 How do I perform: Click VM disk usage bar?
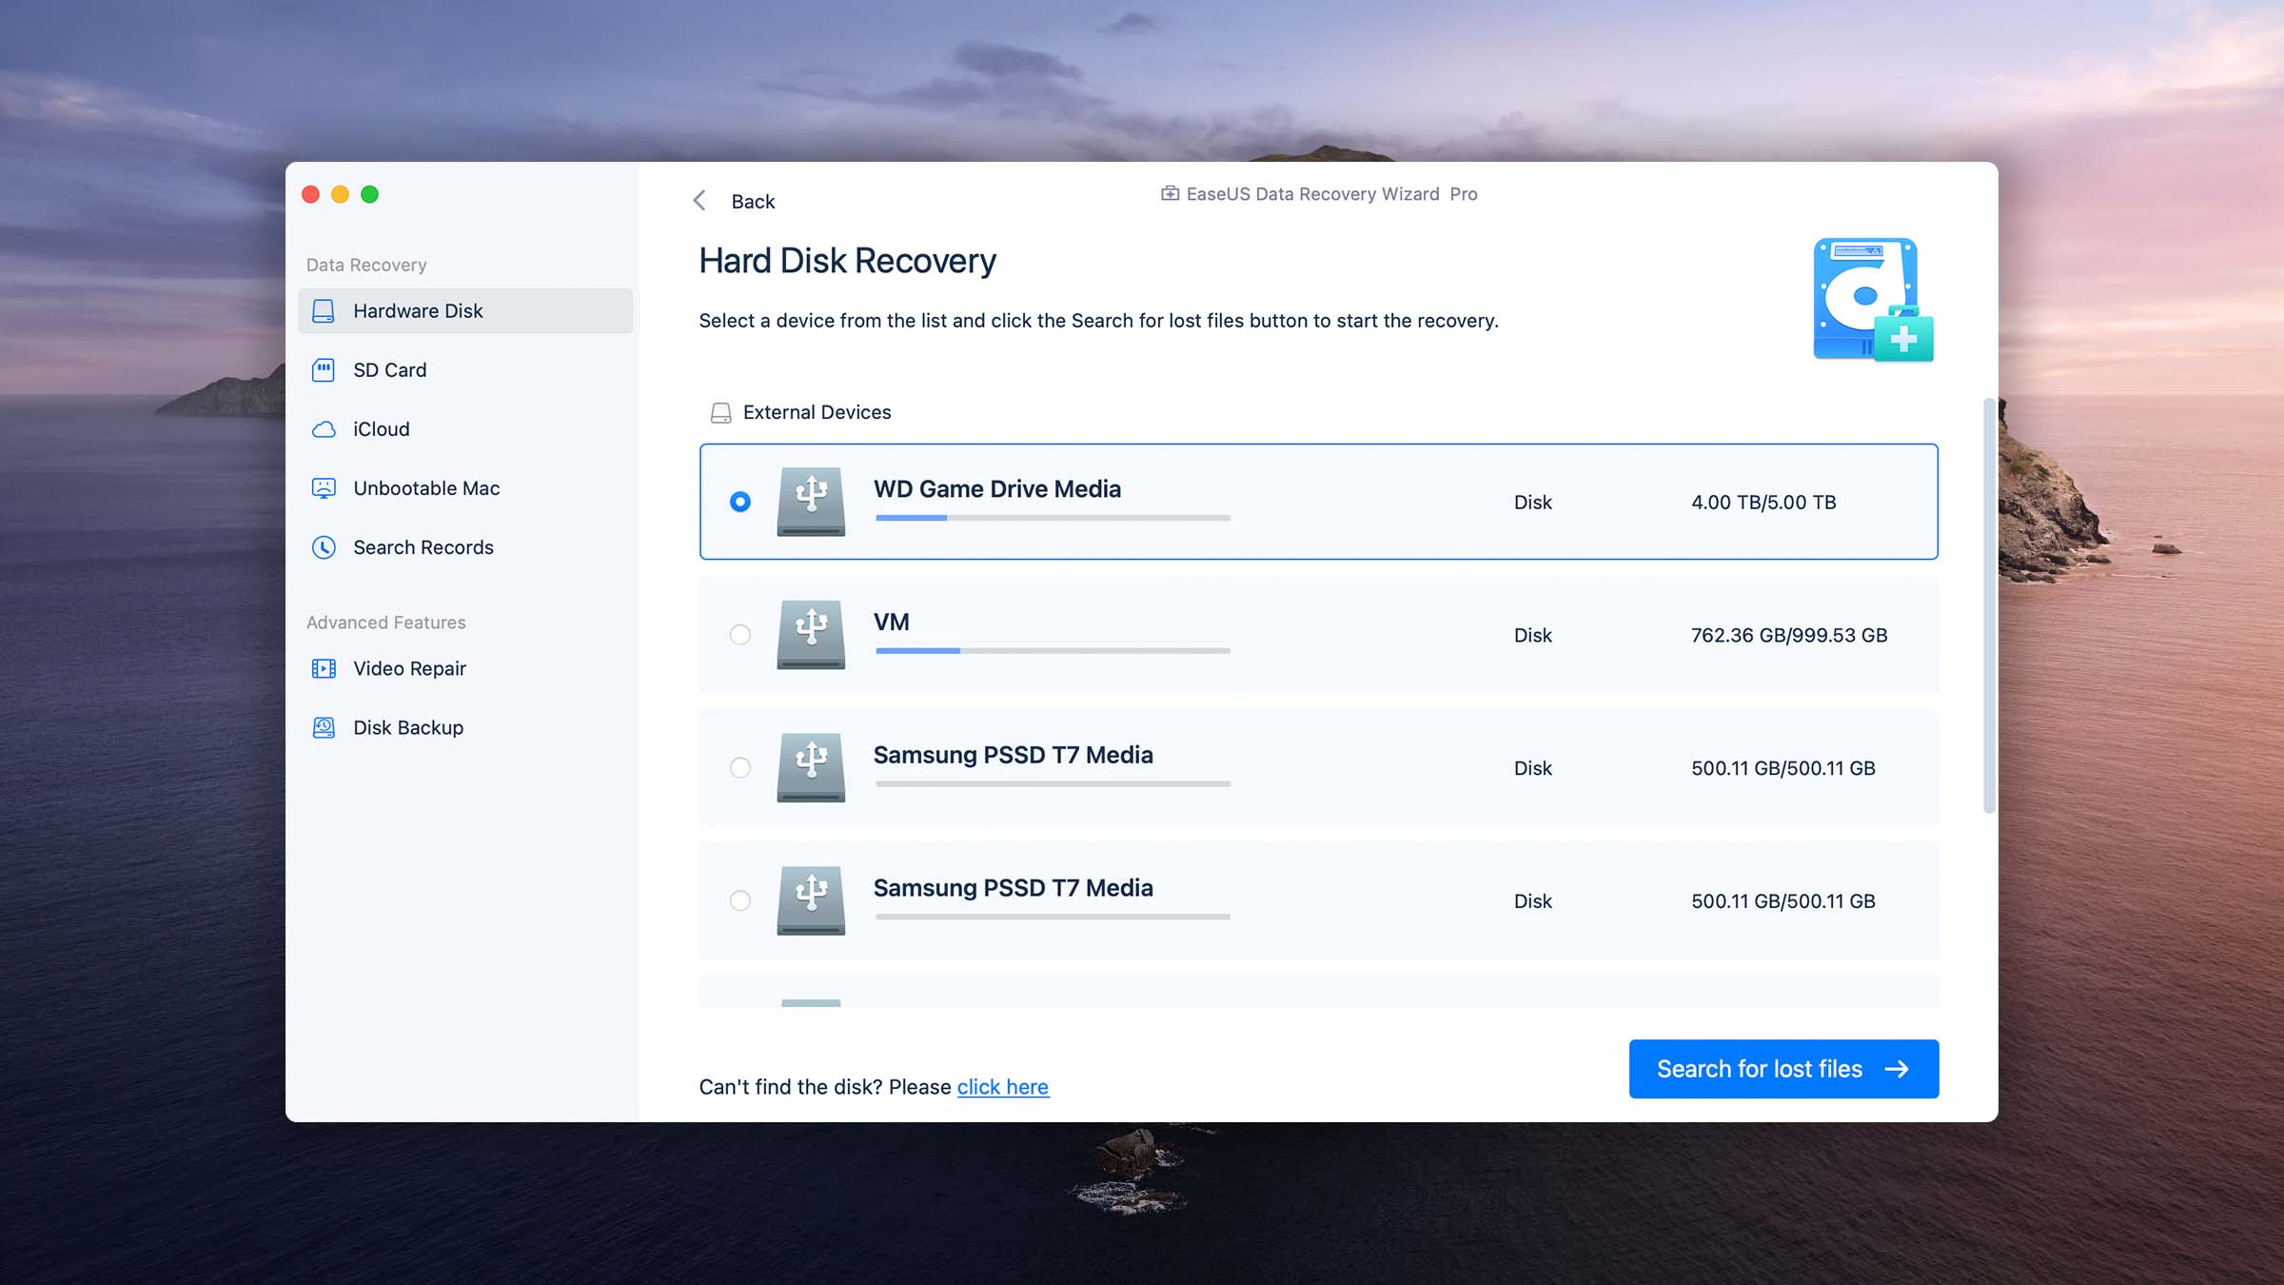point(1053,651)
